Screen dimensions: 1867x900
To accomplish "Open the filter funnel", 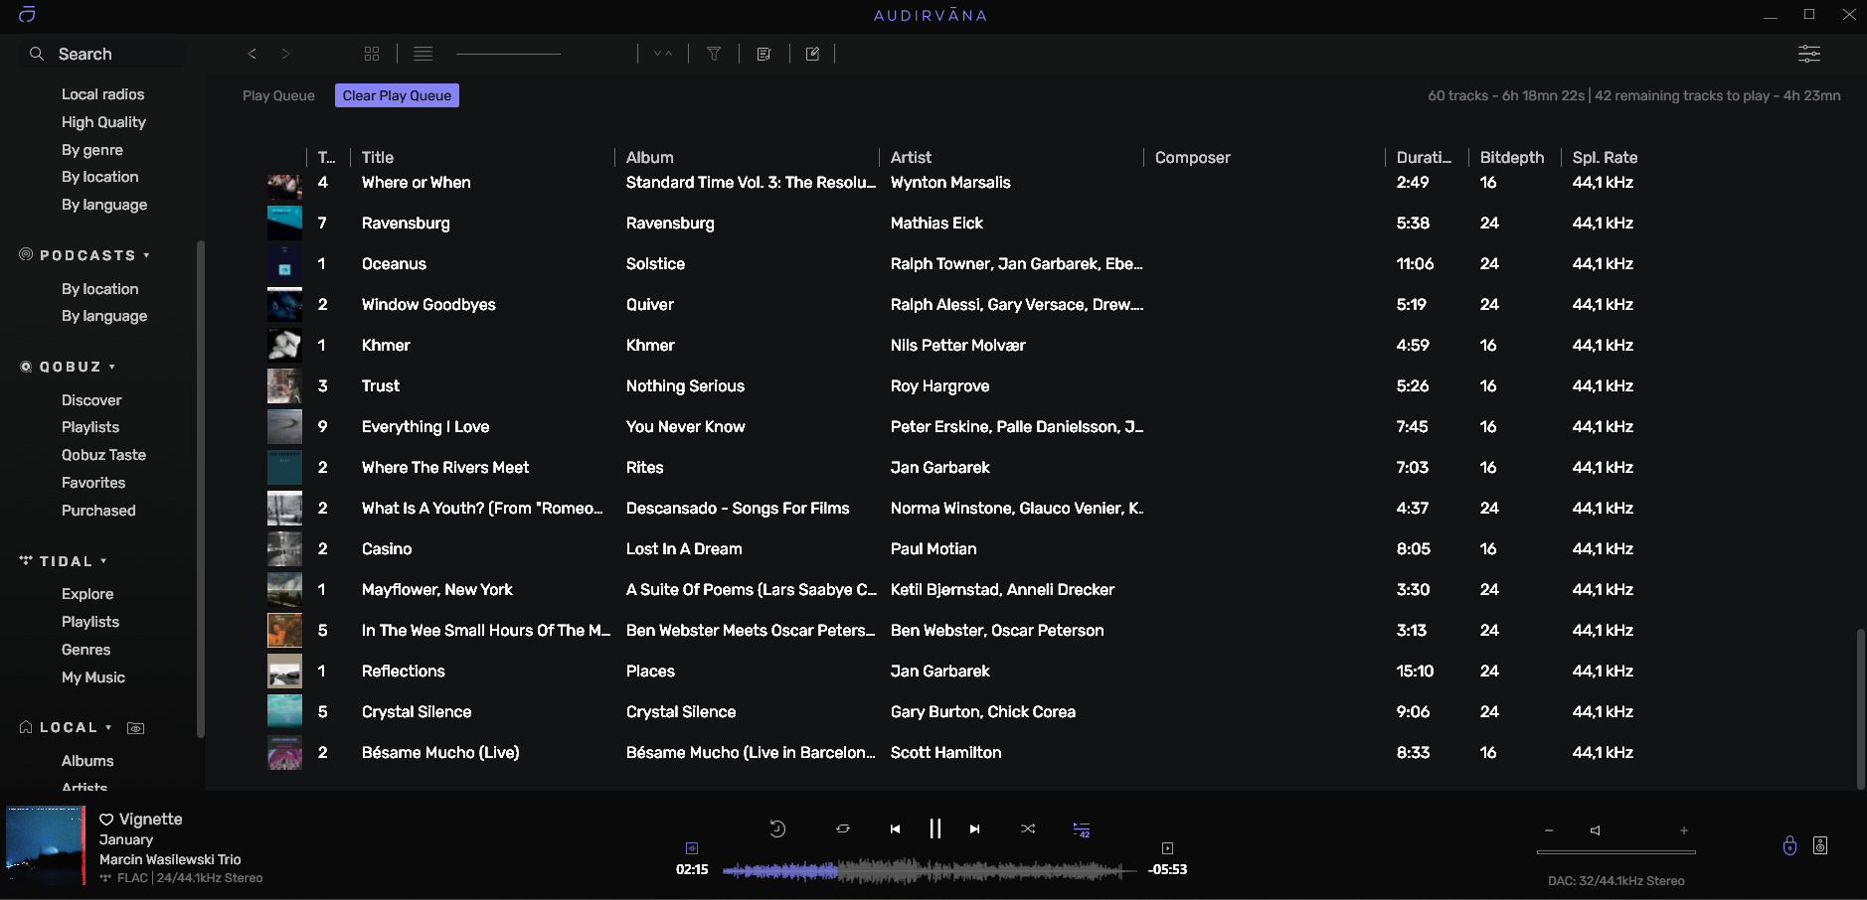I will coord(714,54).
